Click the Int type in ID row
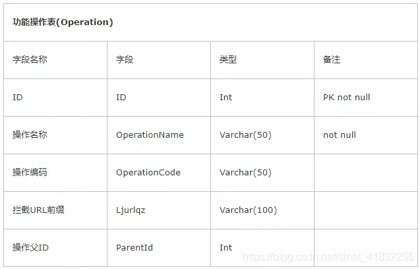The height and width of the screenshot is (269, 420). pyautogui.click(x=225, y=98)
